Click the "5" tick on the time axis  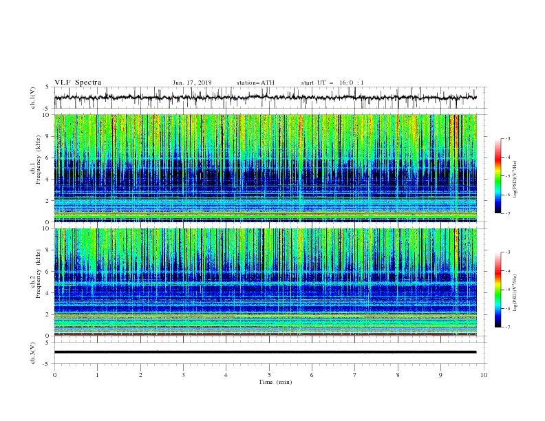(x=269, y=375)
